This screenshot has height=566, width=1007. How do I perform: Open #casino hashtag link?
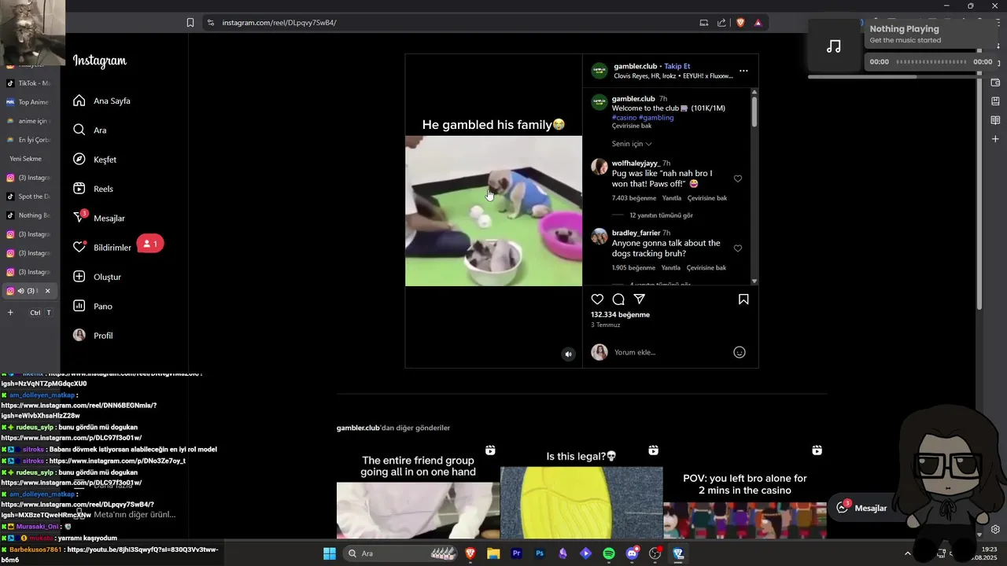[624, 117]
